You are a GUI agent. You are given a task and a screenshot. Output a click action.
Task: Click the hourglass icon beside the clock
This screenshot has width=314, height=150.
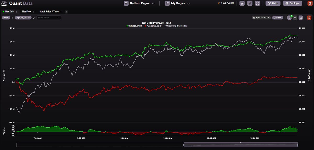pyautogui.click(x=219, y=3)
